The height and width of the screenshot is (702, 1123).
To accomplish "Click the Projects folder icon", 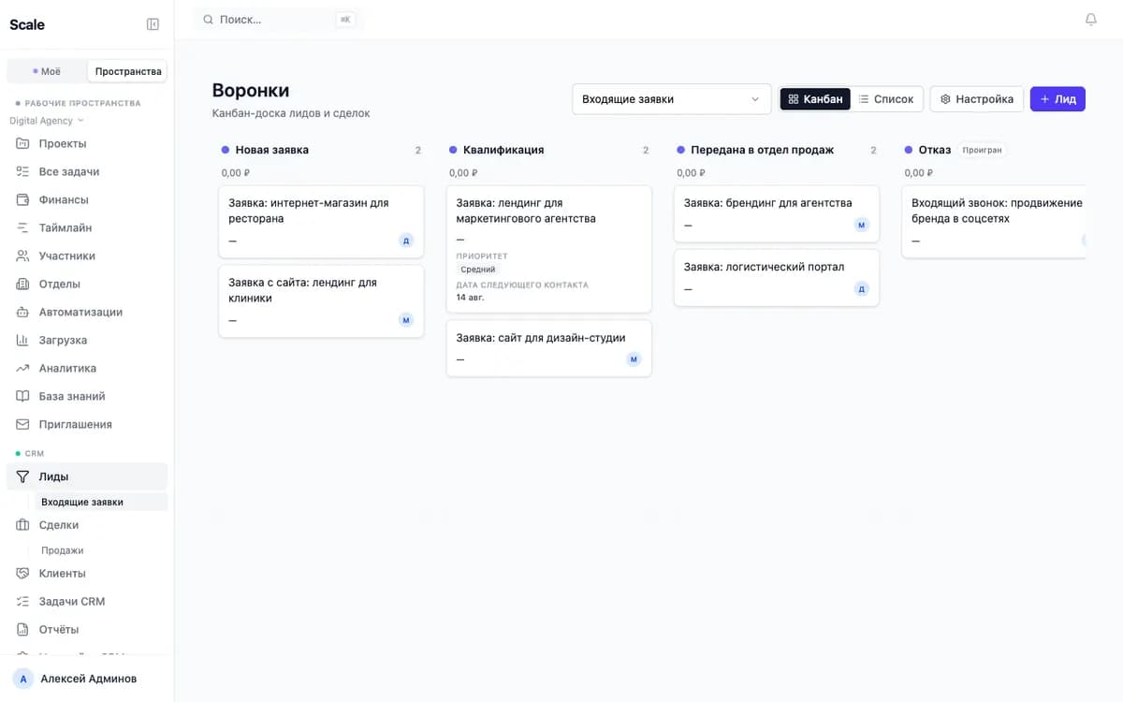I will pyautogui.click(x=22, y=143).
